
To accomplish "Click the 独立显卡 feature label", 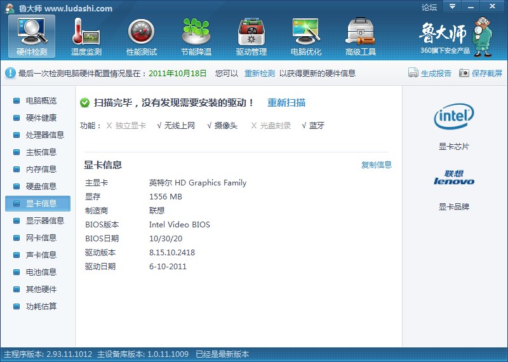I will coord(131,126).
